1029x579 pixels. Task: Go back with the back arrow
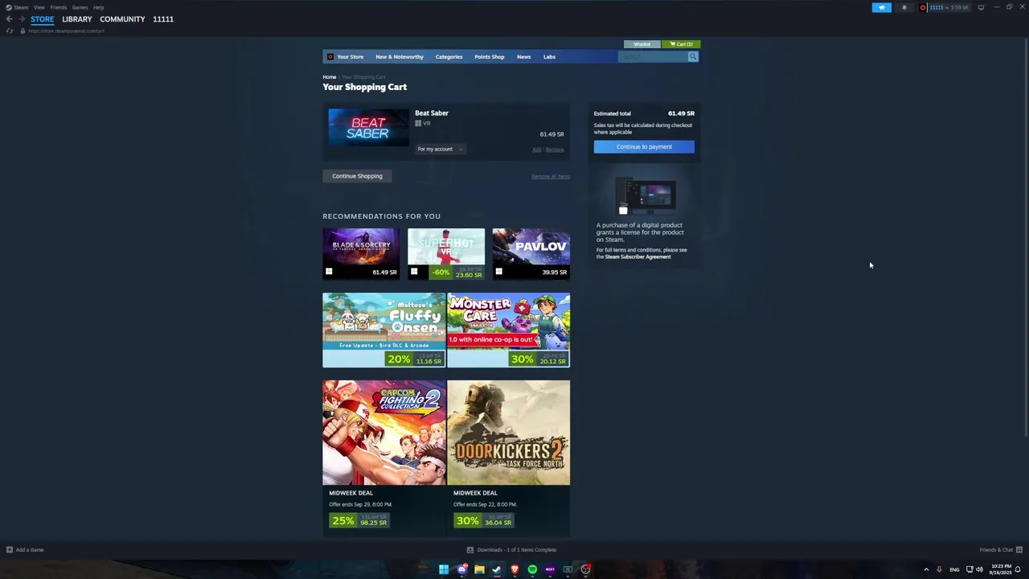click(x=9, y=19)
